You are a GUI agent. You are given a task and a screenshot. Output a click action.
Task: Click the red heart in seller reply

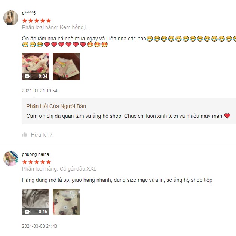227,116
